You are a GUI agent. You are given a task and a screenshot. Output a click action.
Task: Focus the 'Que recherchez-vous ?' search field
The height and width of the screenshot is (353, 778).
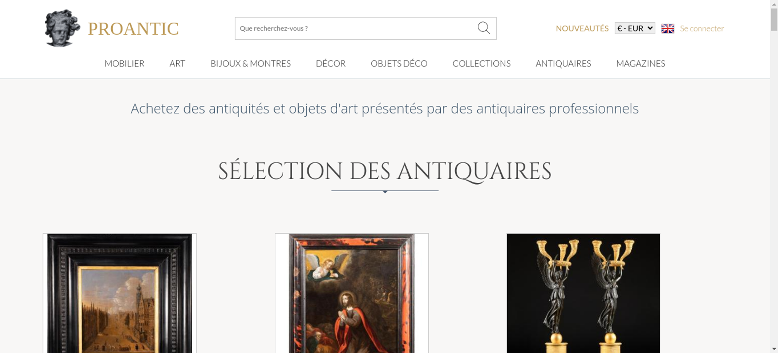click(356, 28)
